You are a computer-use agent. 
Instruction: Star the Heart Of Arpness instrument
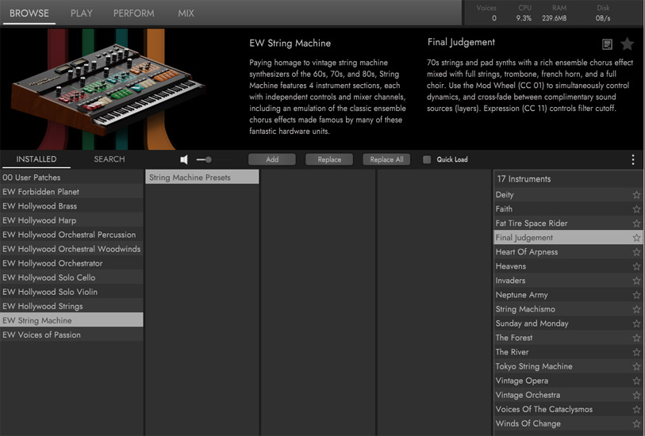[636, 252]
